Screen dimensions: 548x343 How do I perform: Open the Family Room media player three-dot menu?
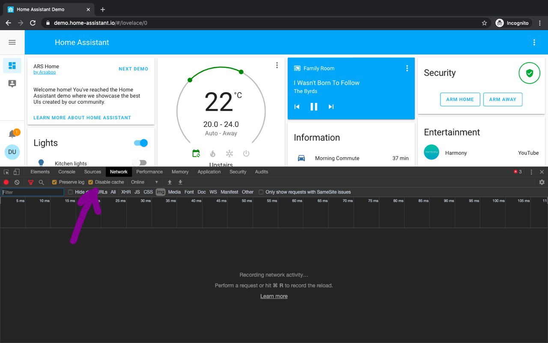coord(407,68)
